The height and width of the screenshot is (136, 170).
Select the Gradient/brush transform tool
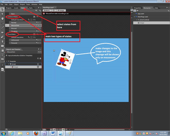pos(2,37)
